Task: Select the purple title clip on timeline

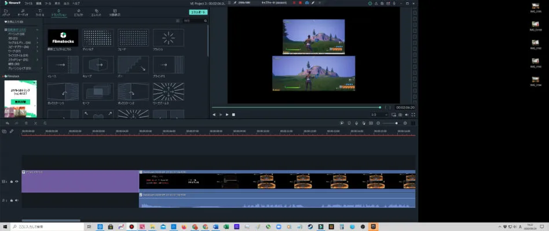Action: [x=80, y=181]
